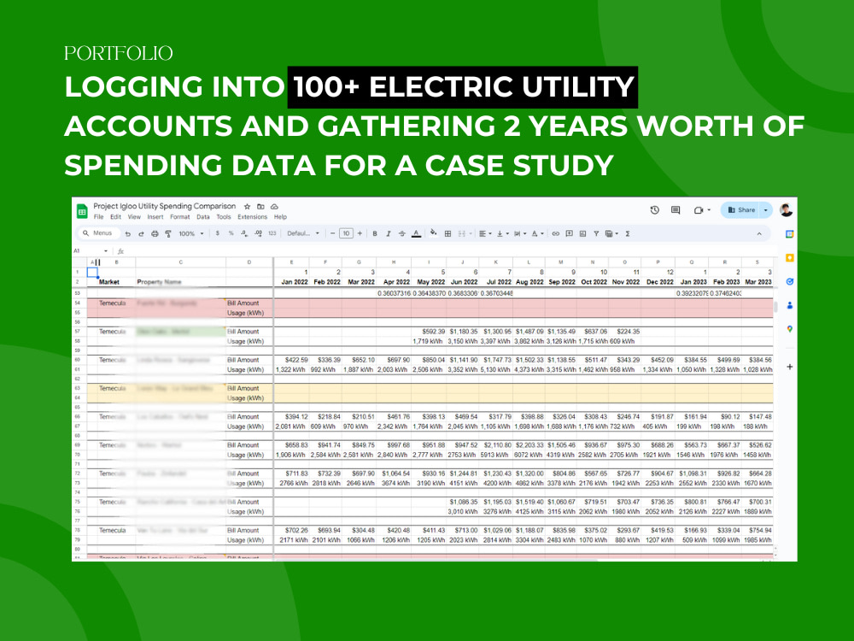
Task: Open the Insert menu
Action: pos(155,217)
